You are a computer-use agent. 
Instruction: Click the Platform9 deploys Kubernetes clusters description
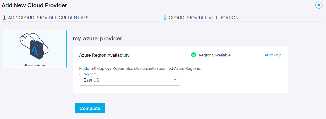[x=140, y=68]
